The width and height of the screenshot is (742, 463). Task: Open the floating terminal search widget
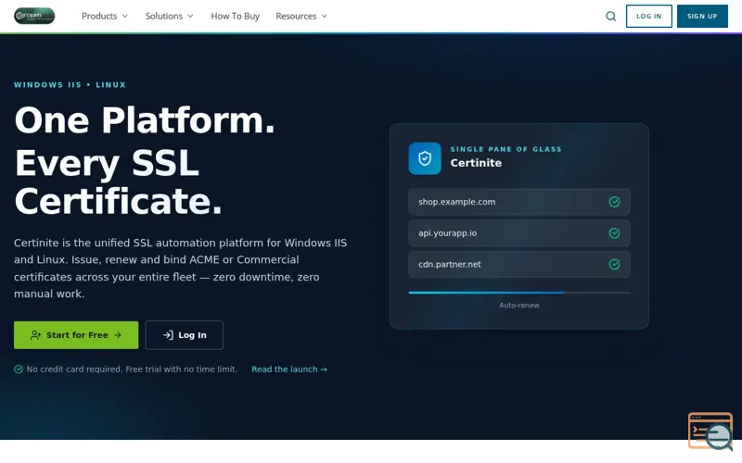click(x=710, y=431)
